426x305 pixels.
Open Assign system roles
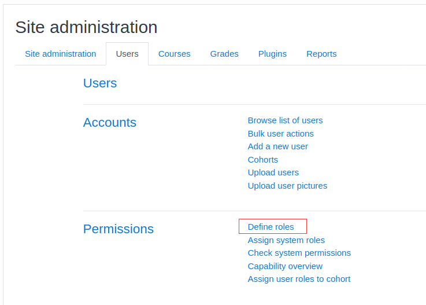[286, 240]
